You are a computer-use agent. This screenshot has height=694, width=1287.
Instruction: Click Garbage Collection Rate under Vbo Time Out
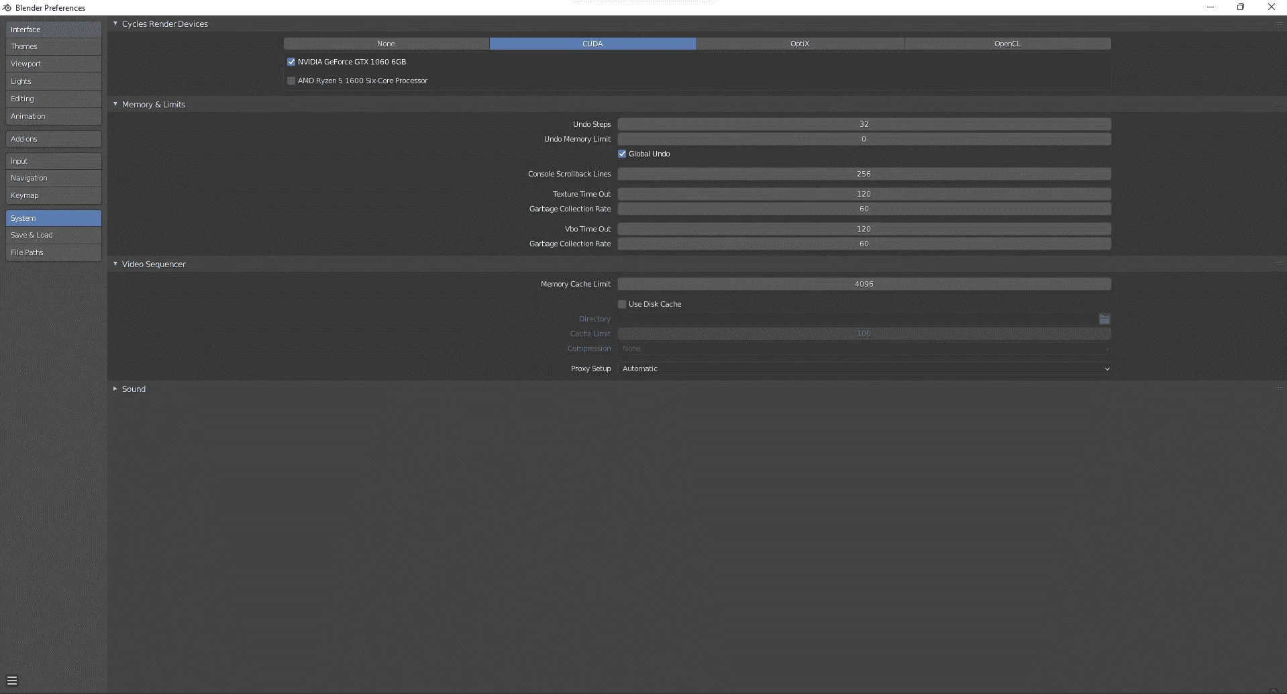[864, 244]
